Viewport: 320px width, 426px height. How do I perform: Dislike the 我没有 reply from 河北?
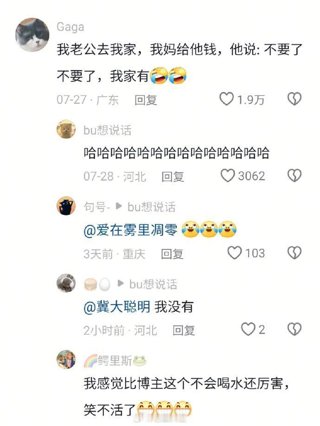(x=294, y=329)
